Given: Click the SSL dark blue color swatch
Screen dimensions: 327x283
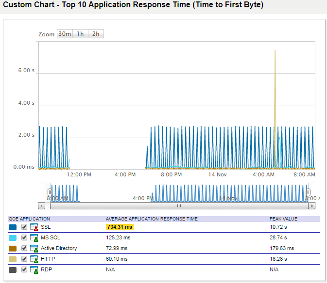Looking at the screenshot, I should [x=13, y=227].
